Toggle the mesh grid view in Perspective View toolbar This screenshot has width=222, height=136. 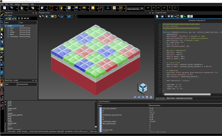point(52,16)
